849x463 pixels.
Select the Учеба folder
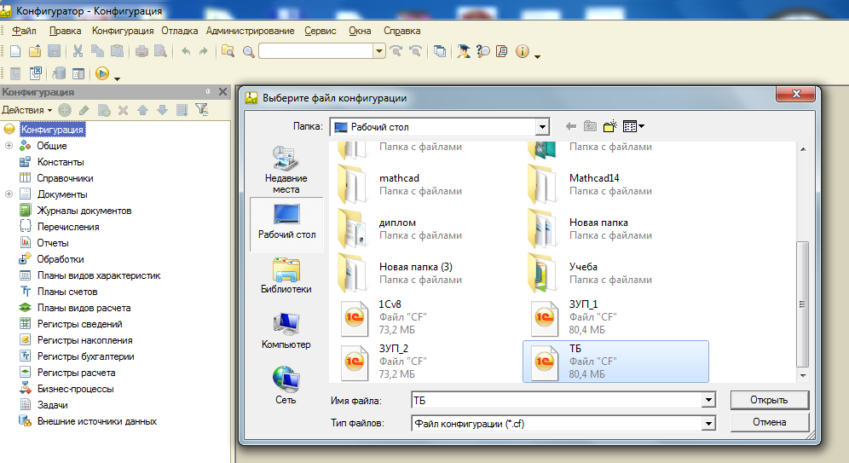point(615,274)
